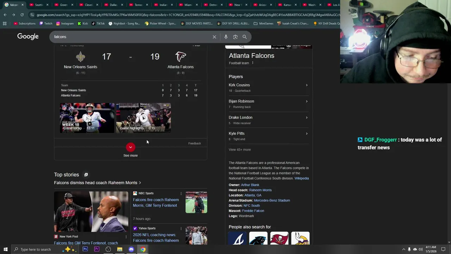View site information icon in address bar

[x=32, y=15]
